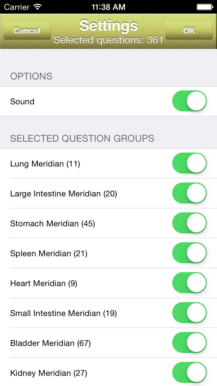Tap the Cancel button
This screenshot has height=386, width=217.
coord(27,31)
